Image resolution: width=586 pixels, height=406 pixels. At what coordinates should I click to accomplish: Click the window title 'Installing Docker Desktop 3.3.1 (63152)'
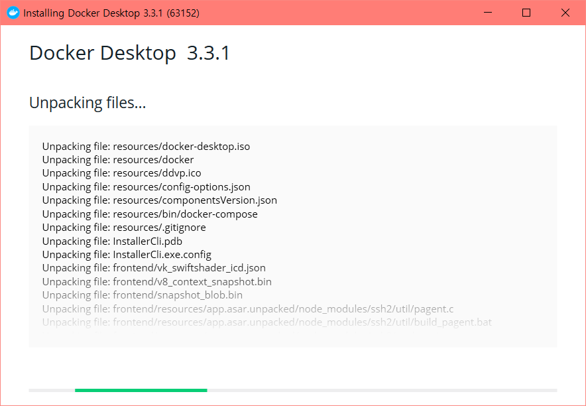click(x=111, y=13)
